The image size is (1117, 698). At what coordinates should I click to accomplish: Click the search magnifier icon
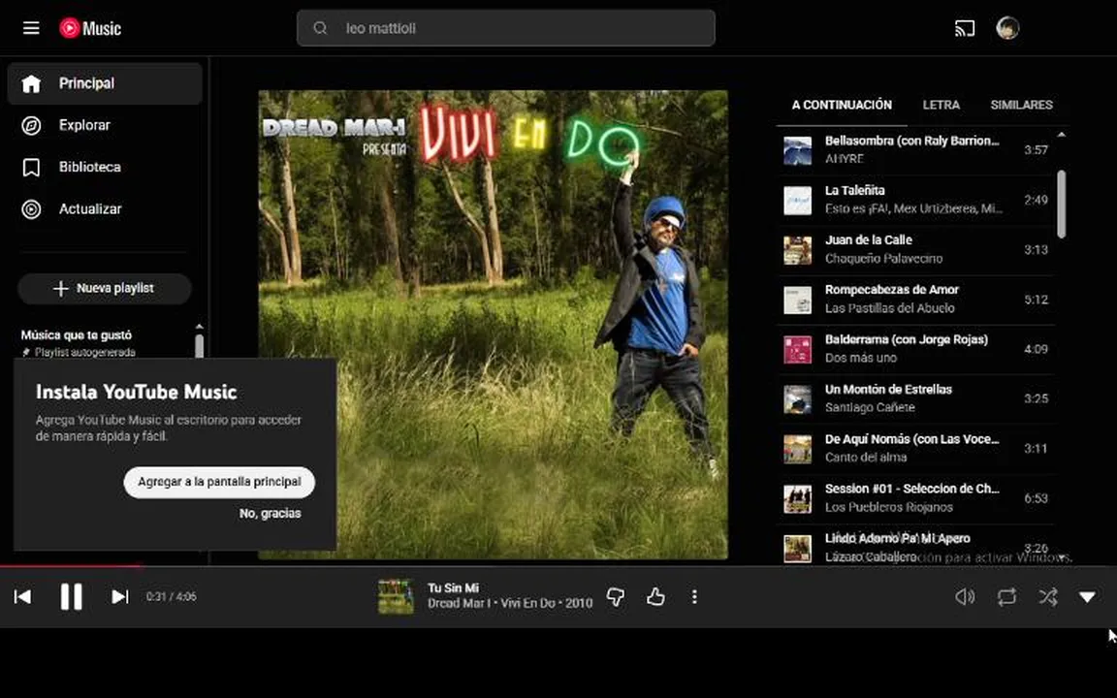click(x=321, y=28)
